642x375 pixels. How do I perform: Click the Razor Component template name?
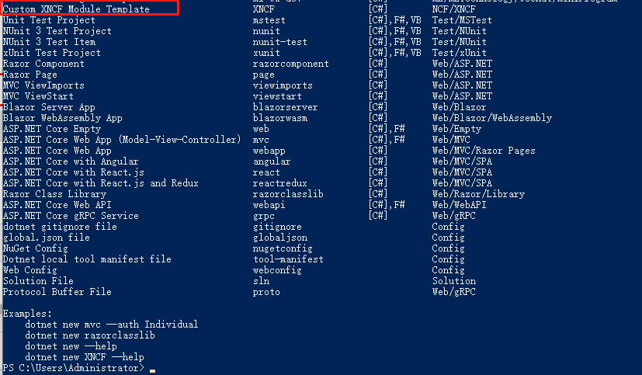coord(43,64)
